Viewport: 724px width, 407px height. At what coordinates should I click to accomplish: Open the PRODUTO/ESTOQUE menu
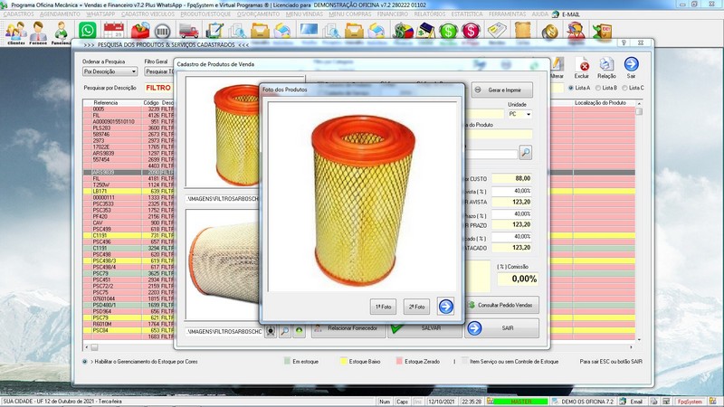click(205, 14)
